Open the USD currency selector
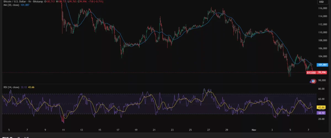 (321, 2)
